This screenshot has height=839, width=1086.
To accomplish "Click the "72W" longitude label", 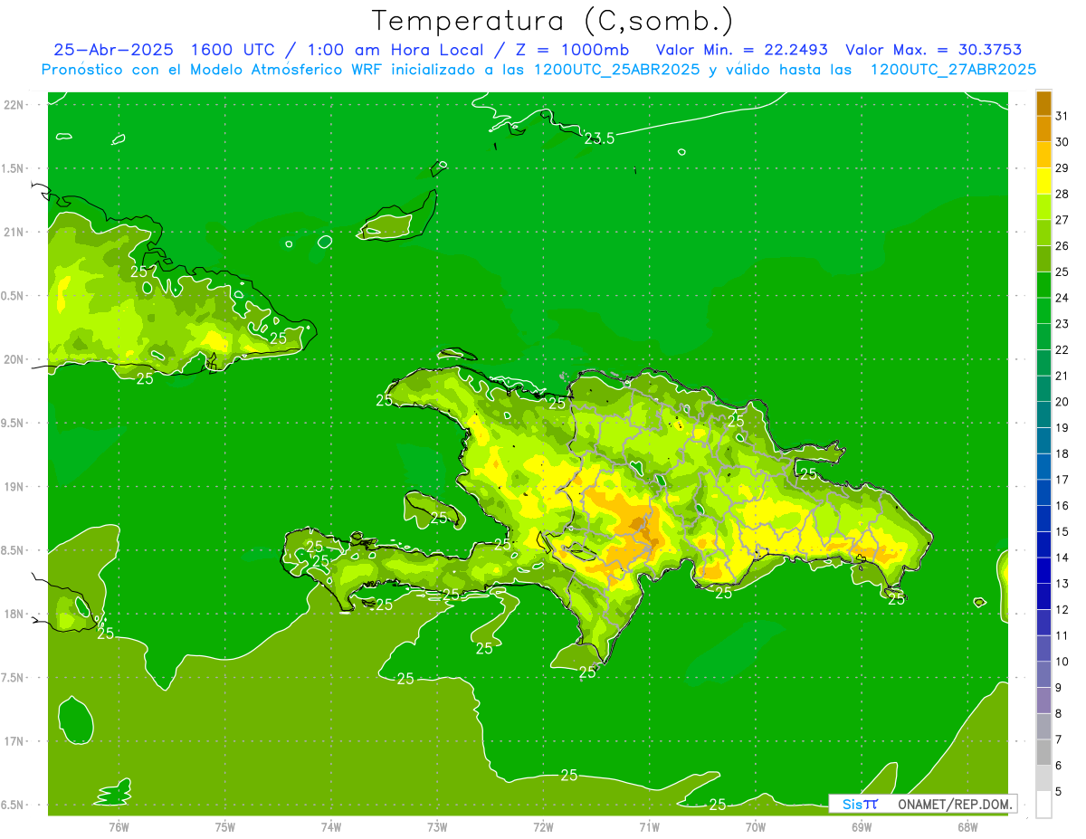I will tap(543, 826).
